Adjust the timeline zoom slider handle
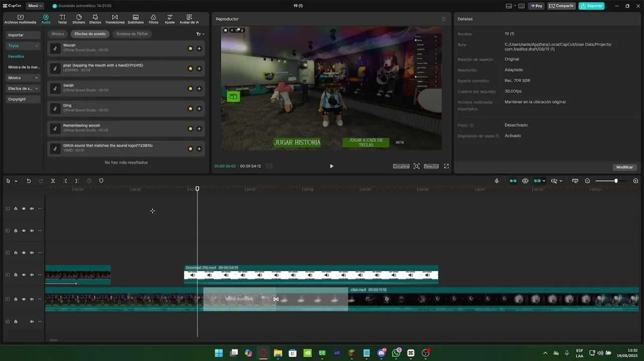Image resolution: width=644 pixels, height=361 pixels. point(616,181)
